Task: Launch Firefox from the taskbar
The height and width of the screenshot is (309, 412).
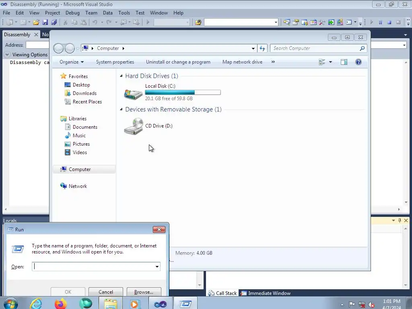Action: click(61, 304)
